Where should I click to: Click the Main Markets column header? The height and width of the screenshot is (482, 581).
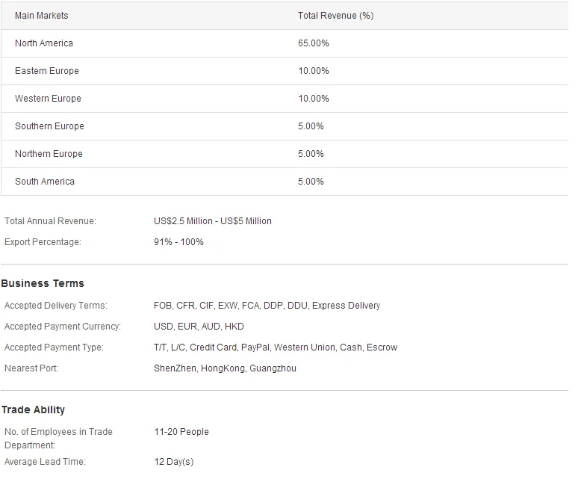pos(41,16)
